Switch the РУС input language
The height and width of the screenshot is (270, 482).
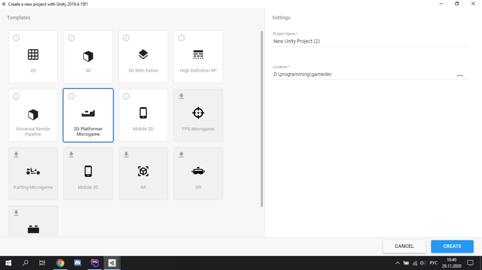(x=434, y=263)
